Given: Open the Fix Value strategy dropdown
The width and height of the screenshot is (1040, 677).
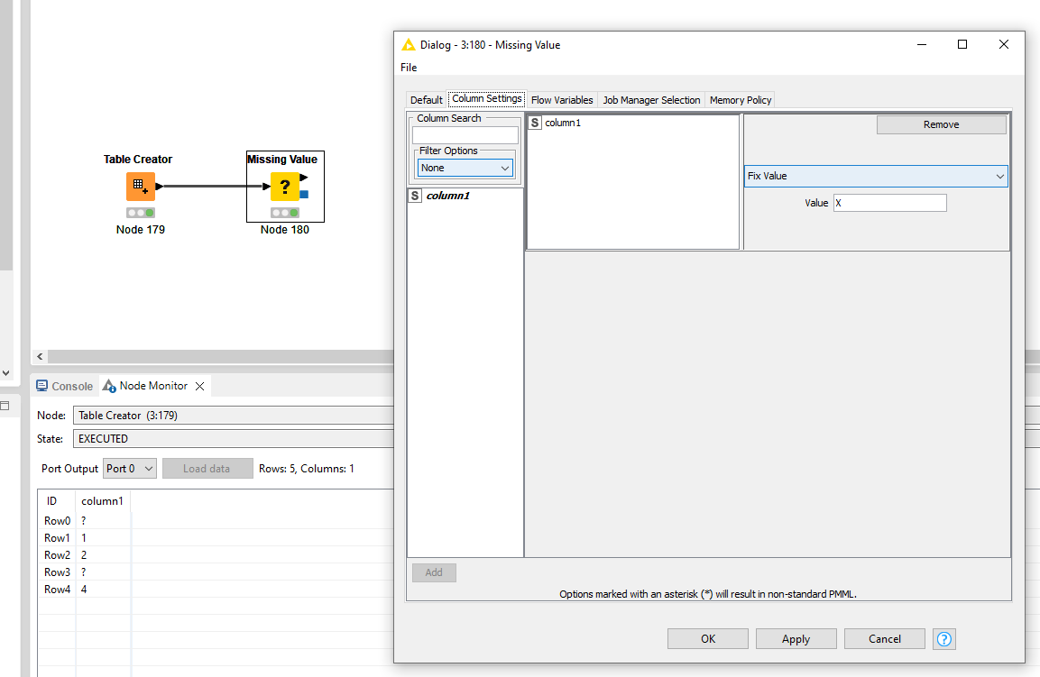Looking at the screenshot, I should 875,176.
